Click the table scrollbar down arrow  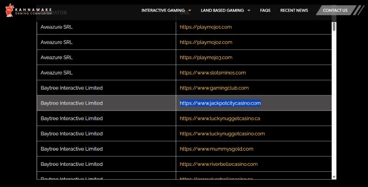(334, 177)
